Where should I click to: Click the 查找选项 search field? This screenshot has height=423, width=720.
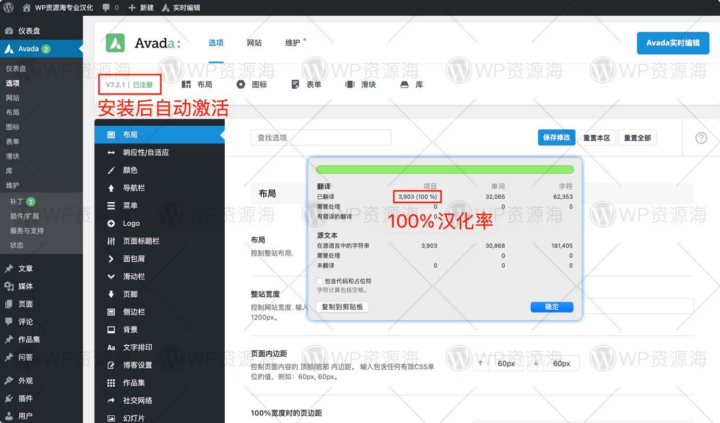pyautogui.click(x=321, y=138)
